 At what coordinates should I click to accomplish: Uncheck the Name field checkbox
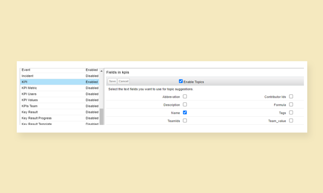click(x=185, y=112)
